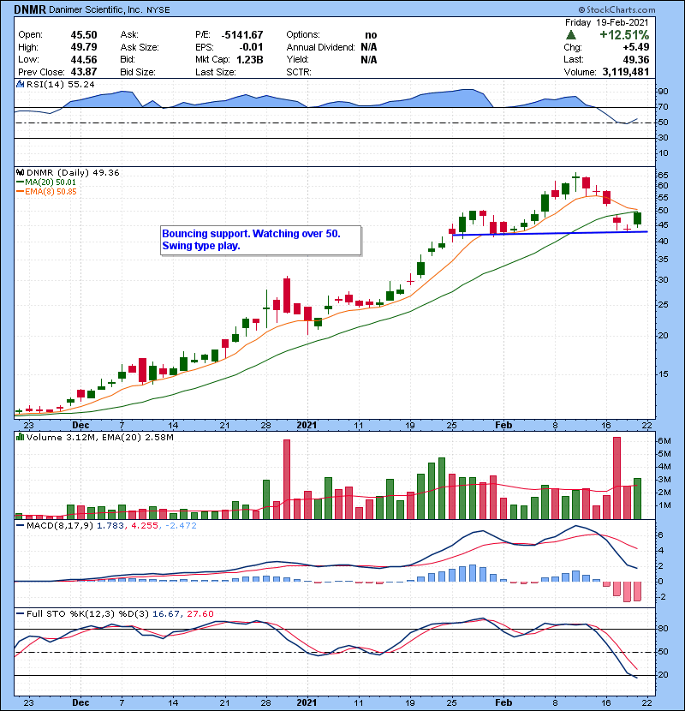Click the Annual Dividend label
The image size is (685, 711).
coord(320,47)
